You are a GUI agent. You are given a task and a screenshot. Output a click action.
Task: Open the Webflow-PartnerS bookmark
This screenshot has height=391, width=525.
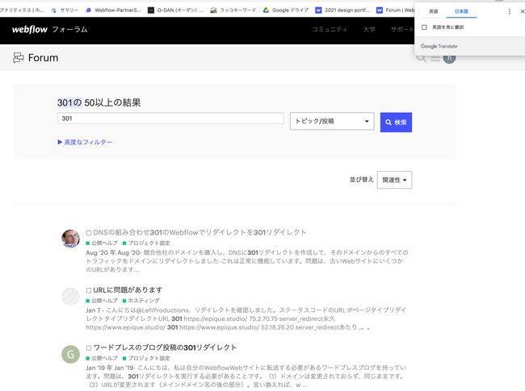[x=113, y=10]
